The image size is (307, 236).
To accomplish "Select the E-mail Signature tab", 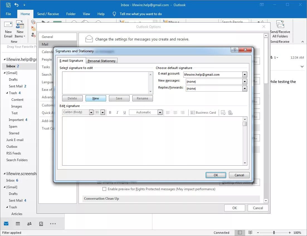I will pyautogui.click(x=71, y=61).
